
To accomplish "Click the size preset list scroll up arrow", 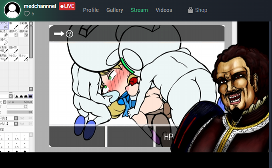I will [31, 135].
